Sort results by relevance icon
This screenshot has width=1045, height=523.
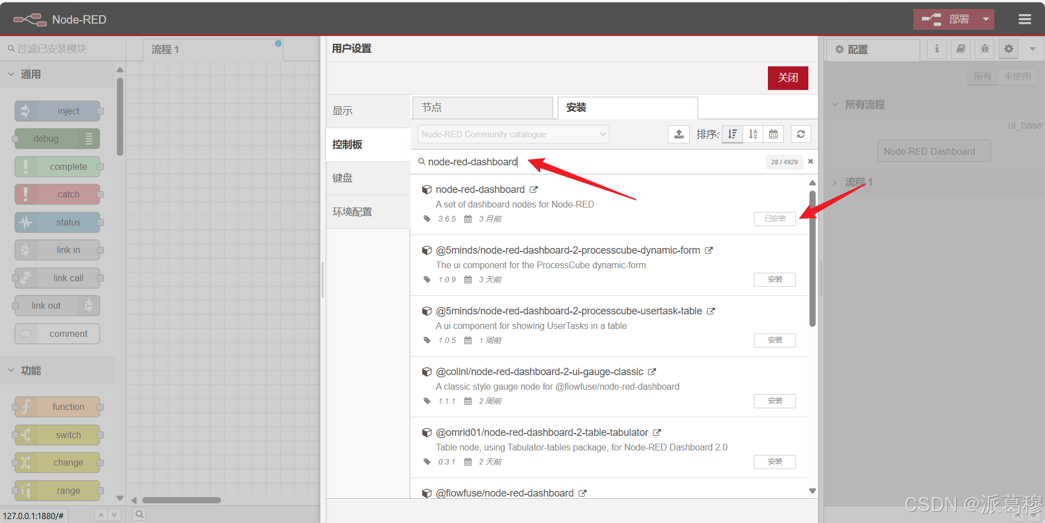(732, 134)
